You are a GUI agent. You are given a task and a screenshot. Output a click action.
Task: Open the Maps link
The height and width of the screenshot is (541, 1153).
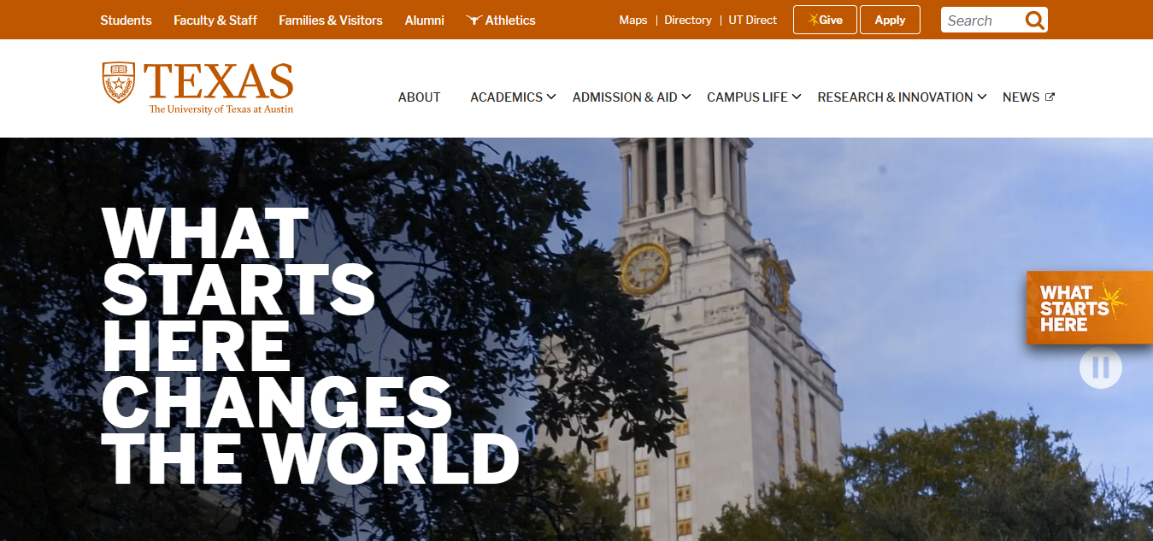pos(633,20)
